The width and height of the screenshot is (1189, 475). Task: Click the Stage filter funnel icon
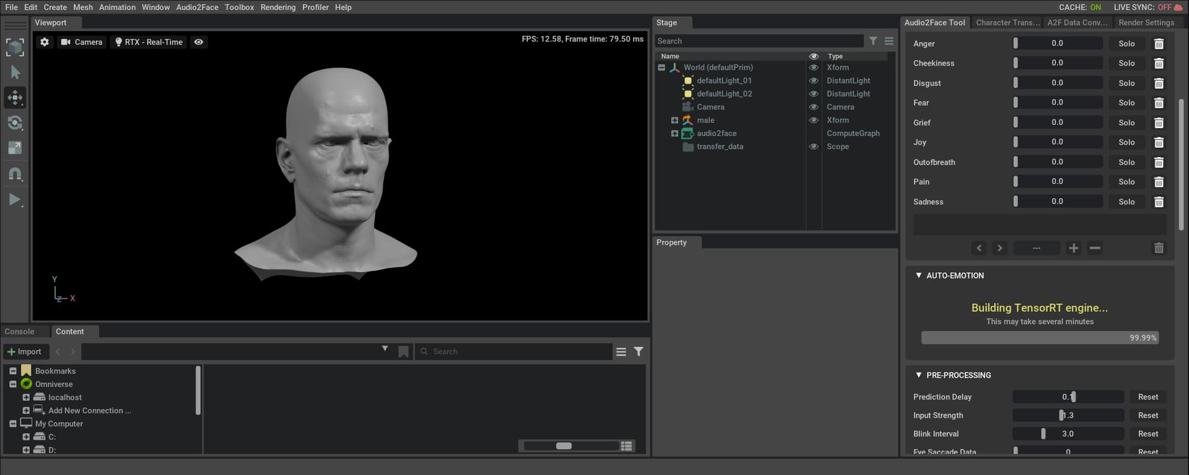[x=873, y=41]
